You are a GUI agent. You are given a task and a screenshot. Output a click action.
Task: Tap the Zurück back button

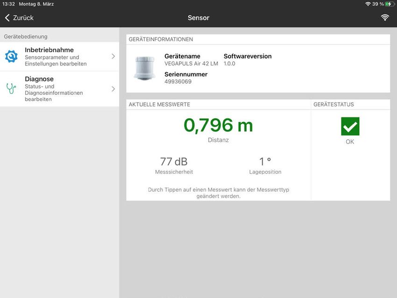tap(19, 18)
